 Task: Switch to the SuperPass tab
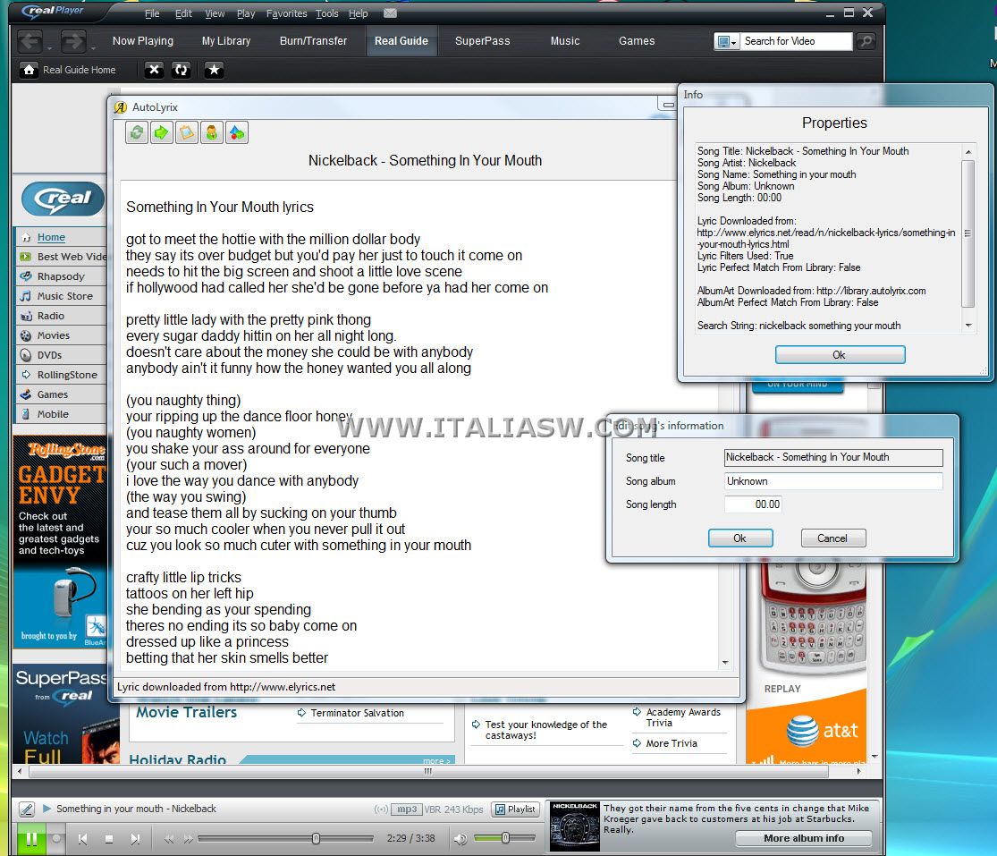click(482, 41)
